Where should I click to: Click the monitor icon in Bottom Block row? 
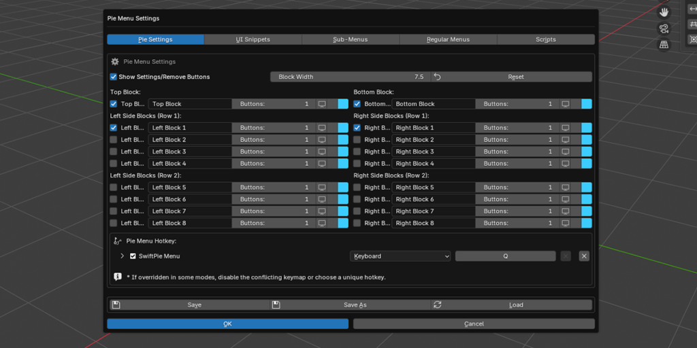566,104
